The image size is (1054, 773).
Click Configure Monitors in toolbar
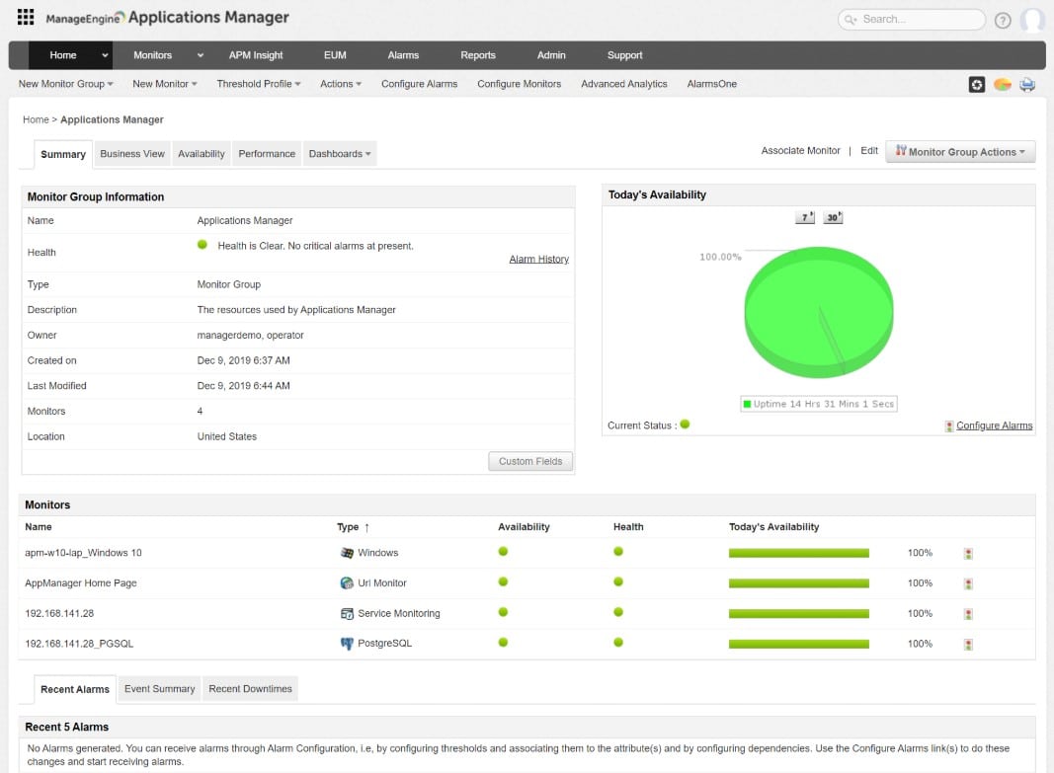519,84
